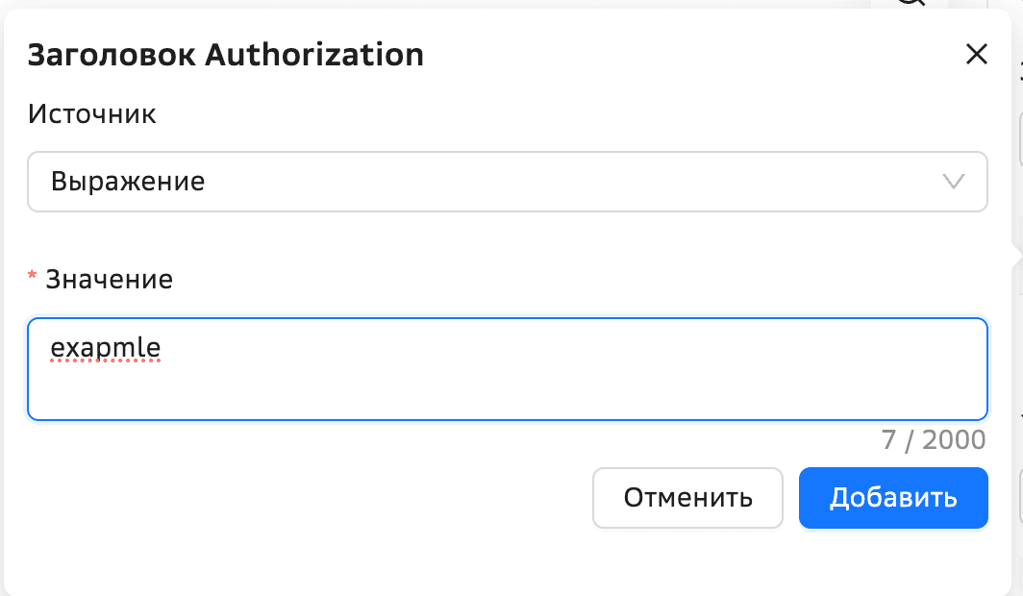Image resolution: width=1023 pixels, height=596 pixels.
Task: Select the misspelled word exapmle
Action: tap(104, 348)
